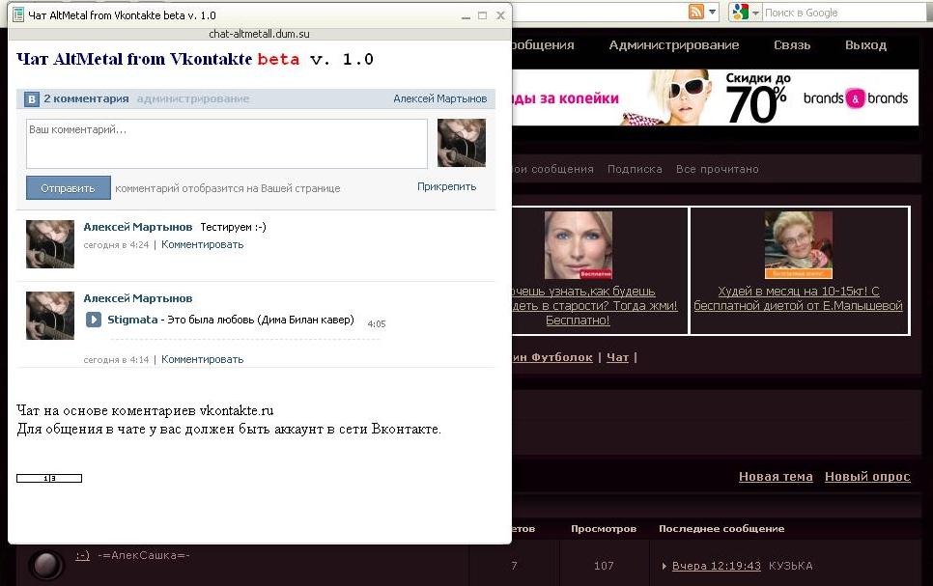Click the chat-altmetall.dum.su address bar text
The image size is (933, 586).
pyautogui.click(x=259, y=34)
